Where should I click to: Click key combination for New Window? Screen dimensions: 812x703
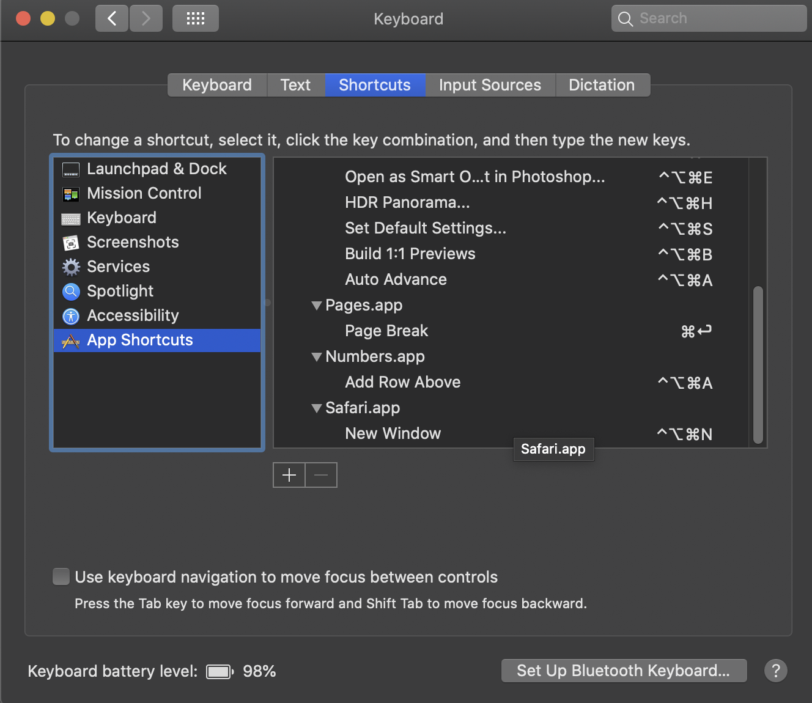pos(685,434)
